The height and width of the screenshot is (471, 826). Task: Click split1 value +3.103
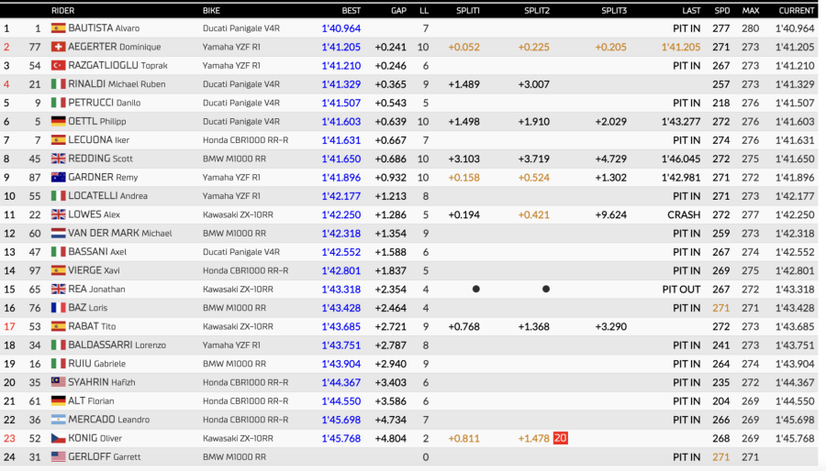coord(464,159)
